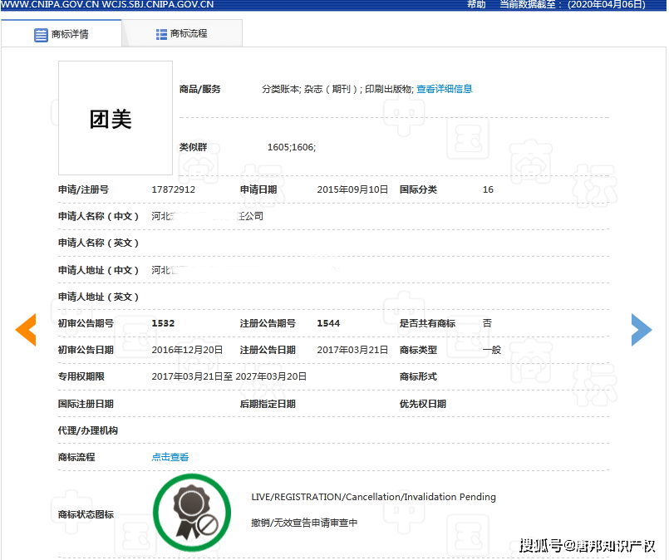This screenshot has width=669, height=560.
Task: Click the data cutoff date 2020年04月06日
Action: pos(607,4)
